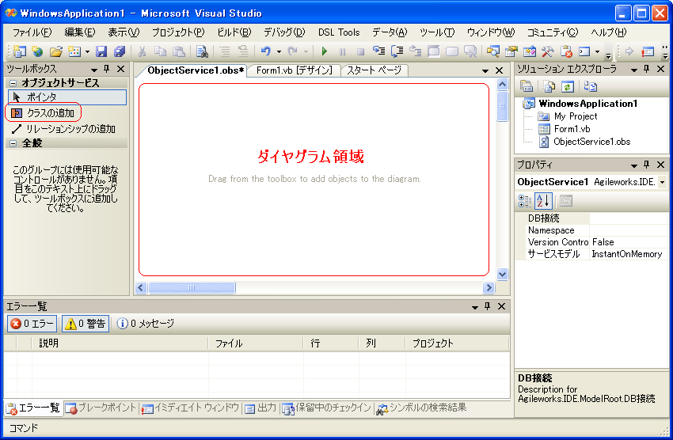Open the Error List clipboard toolbar icon
Image resolution: width=673 pixels, height=440 pixels.
[x=566, y=51]
